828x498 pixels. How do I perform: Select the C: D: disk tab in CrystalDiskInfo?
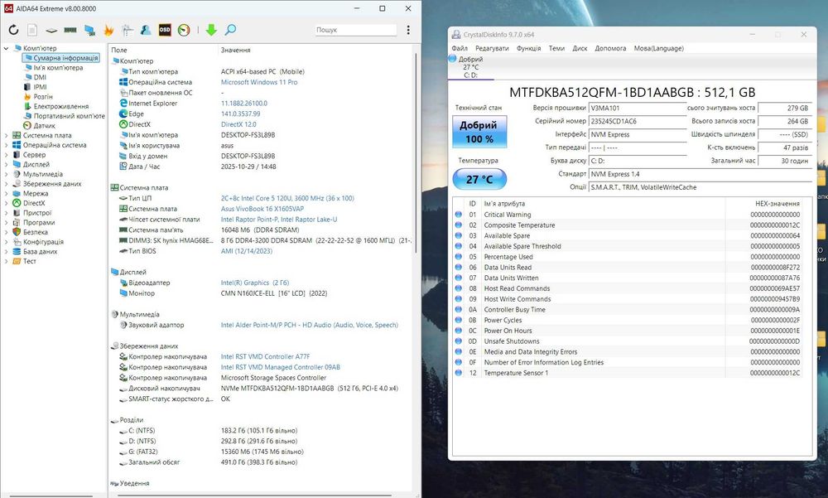(470, 68)
